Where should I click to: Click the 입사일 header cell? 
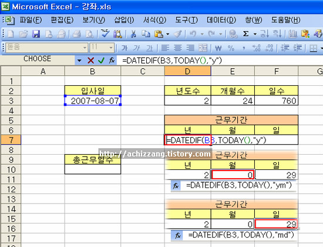tap(93, 91)
